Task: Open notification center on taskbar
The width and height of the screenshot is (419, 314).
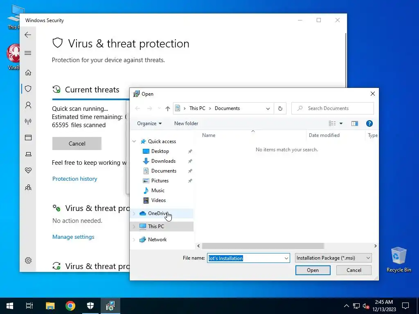Action: (x=405, y=306)
